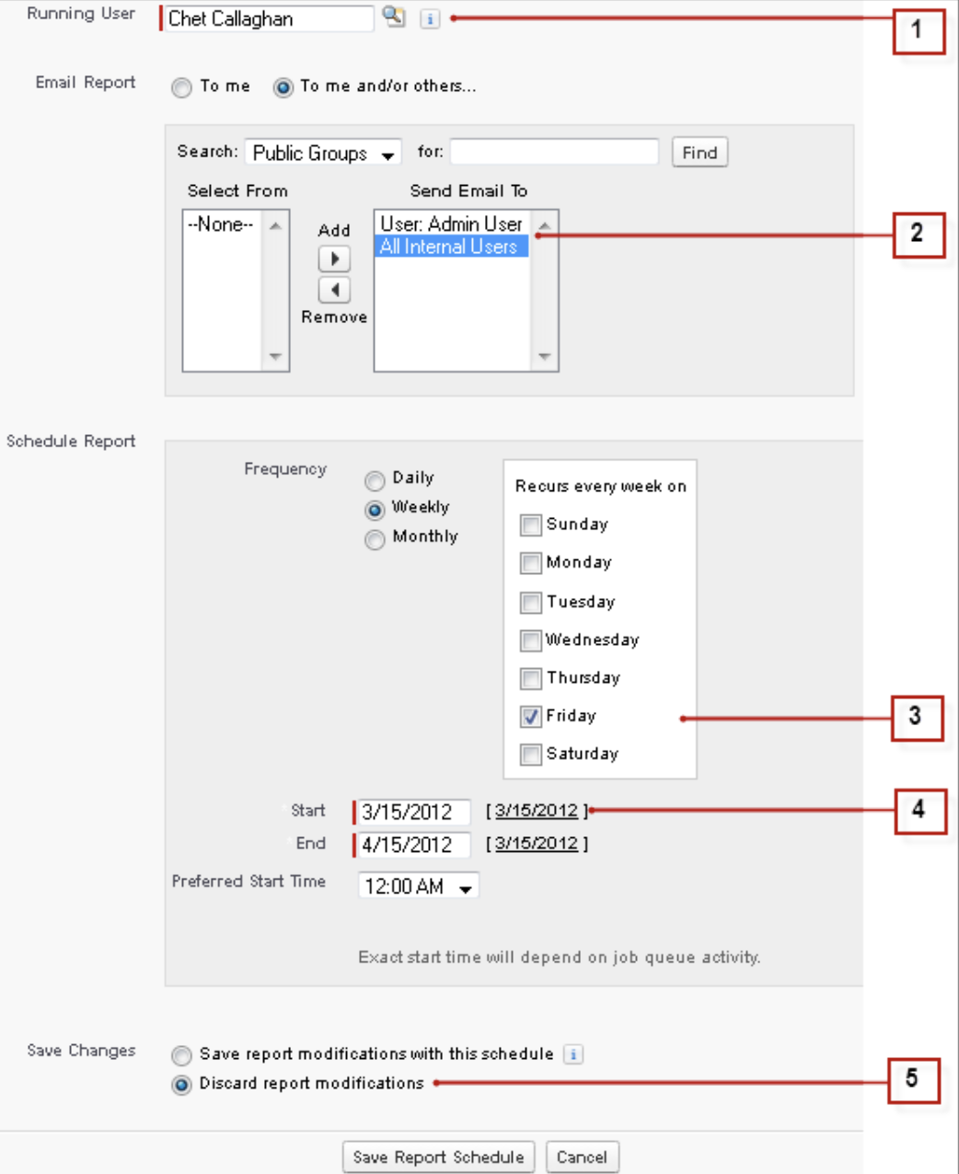Select the 'To me' email option
This screenshot has width=959, height=1174.
point(182,87)
